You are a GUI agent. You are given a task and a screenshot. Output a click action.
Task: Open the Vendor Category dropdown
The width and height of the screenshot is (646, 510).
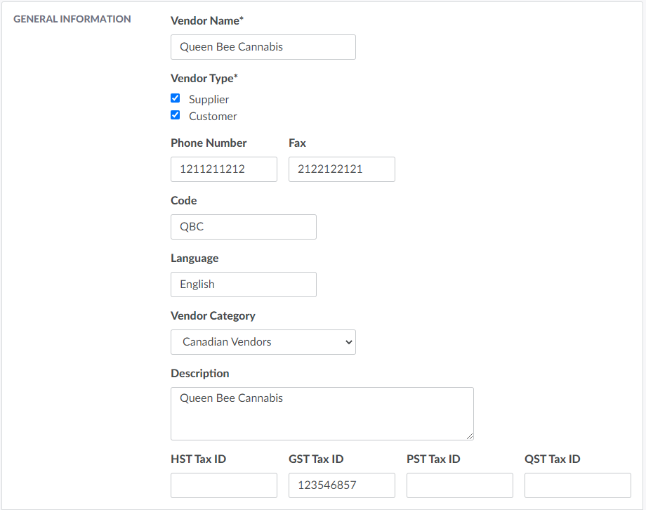263,342
